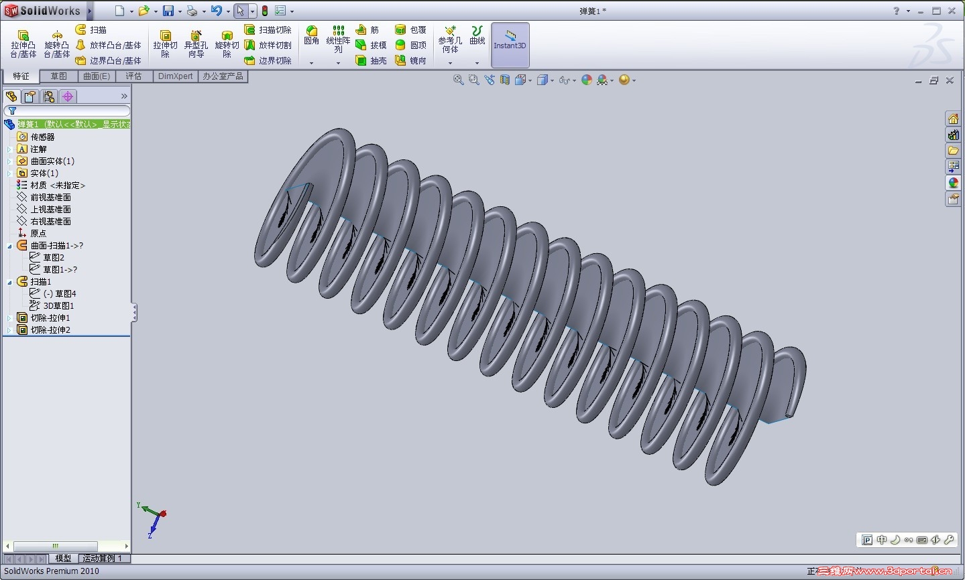
Task: Click the feature tree filter field
Action: tap(67, 111)
